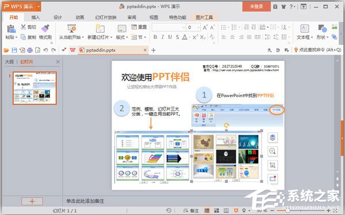Click the add slide plus button below thumbnails
The height and width of the screenshot is (215, 345).
tap(32, 201)
